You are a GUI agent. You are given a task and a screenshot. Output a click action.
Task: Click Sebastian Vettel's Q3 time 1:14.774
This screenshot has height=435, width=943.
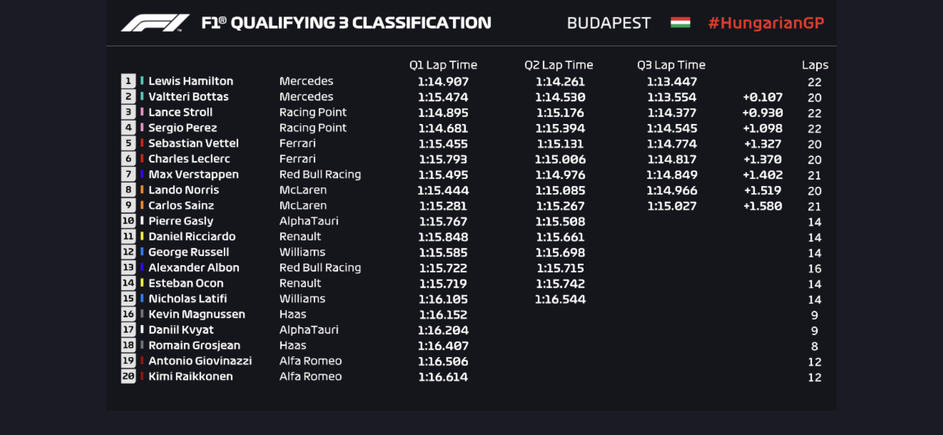(x=672, y=144)
